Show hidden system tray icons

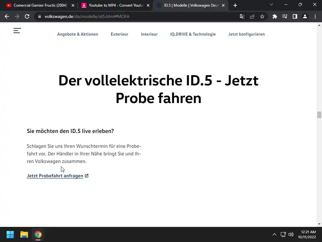click(274, 234)
